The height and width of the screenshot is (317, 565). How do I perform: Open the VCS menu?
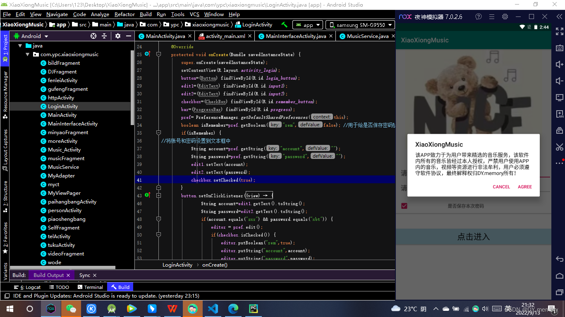point(194,14)
